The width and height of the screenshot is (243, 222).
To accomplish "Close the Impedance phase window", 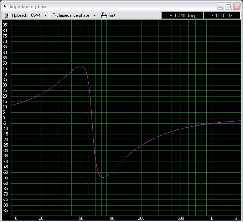I will [237, 6].
